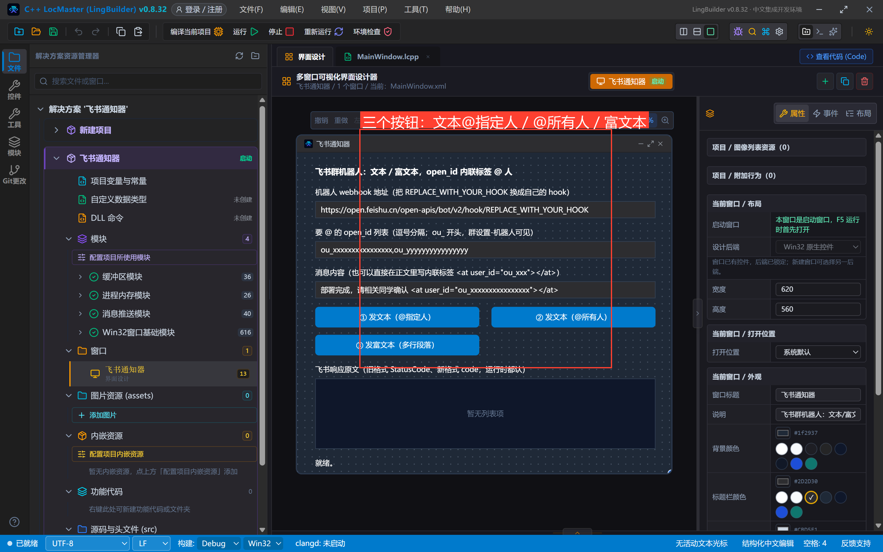Expand the 缓冲区模块 node
The image size is (883, 552).
(80, 277)
